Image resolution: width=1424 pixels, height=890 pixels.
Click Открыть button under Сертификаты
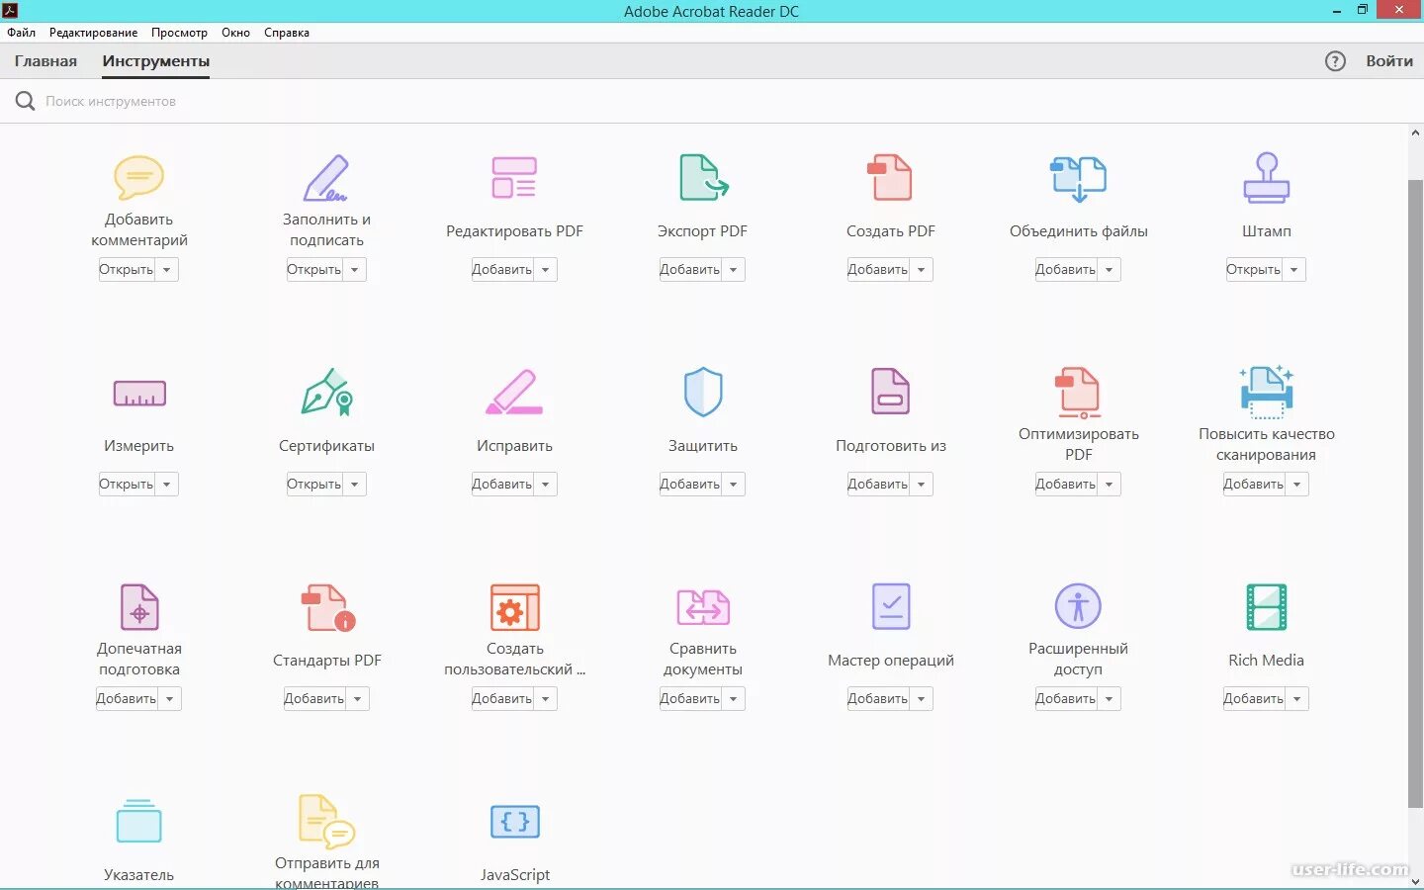point(314,484)
